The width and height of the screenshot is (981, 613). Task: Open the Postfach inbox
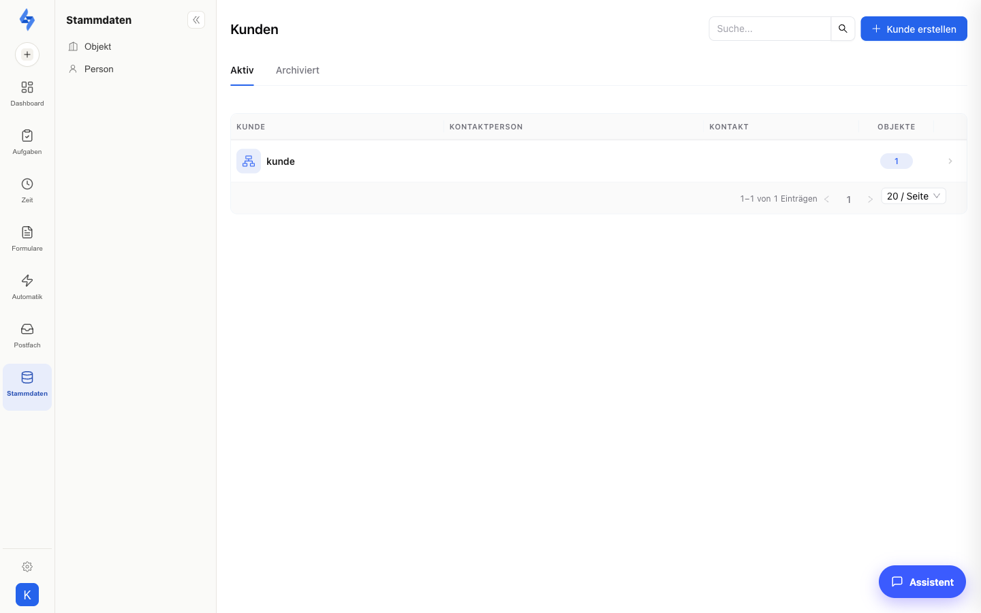(x=27, y=336)
